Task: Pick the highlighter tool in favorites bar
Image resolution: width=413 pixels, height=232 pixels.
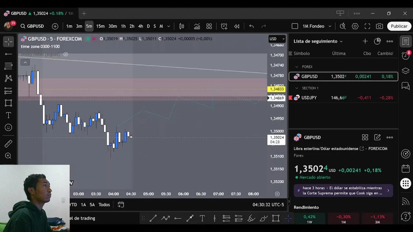Action: [251, 218]
